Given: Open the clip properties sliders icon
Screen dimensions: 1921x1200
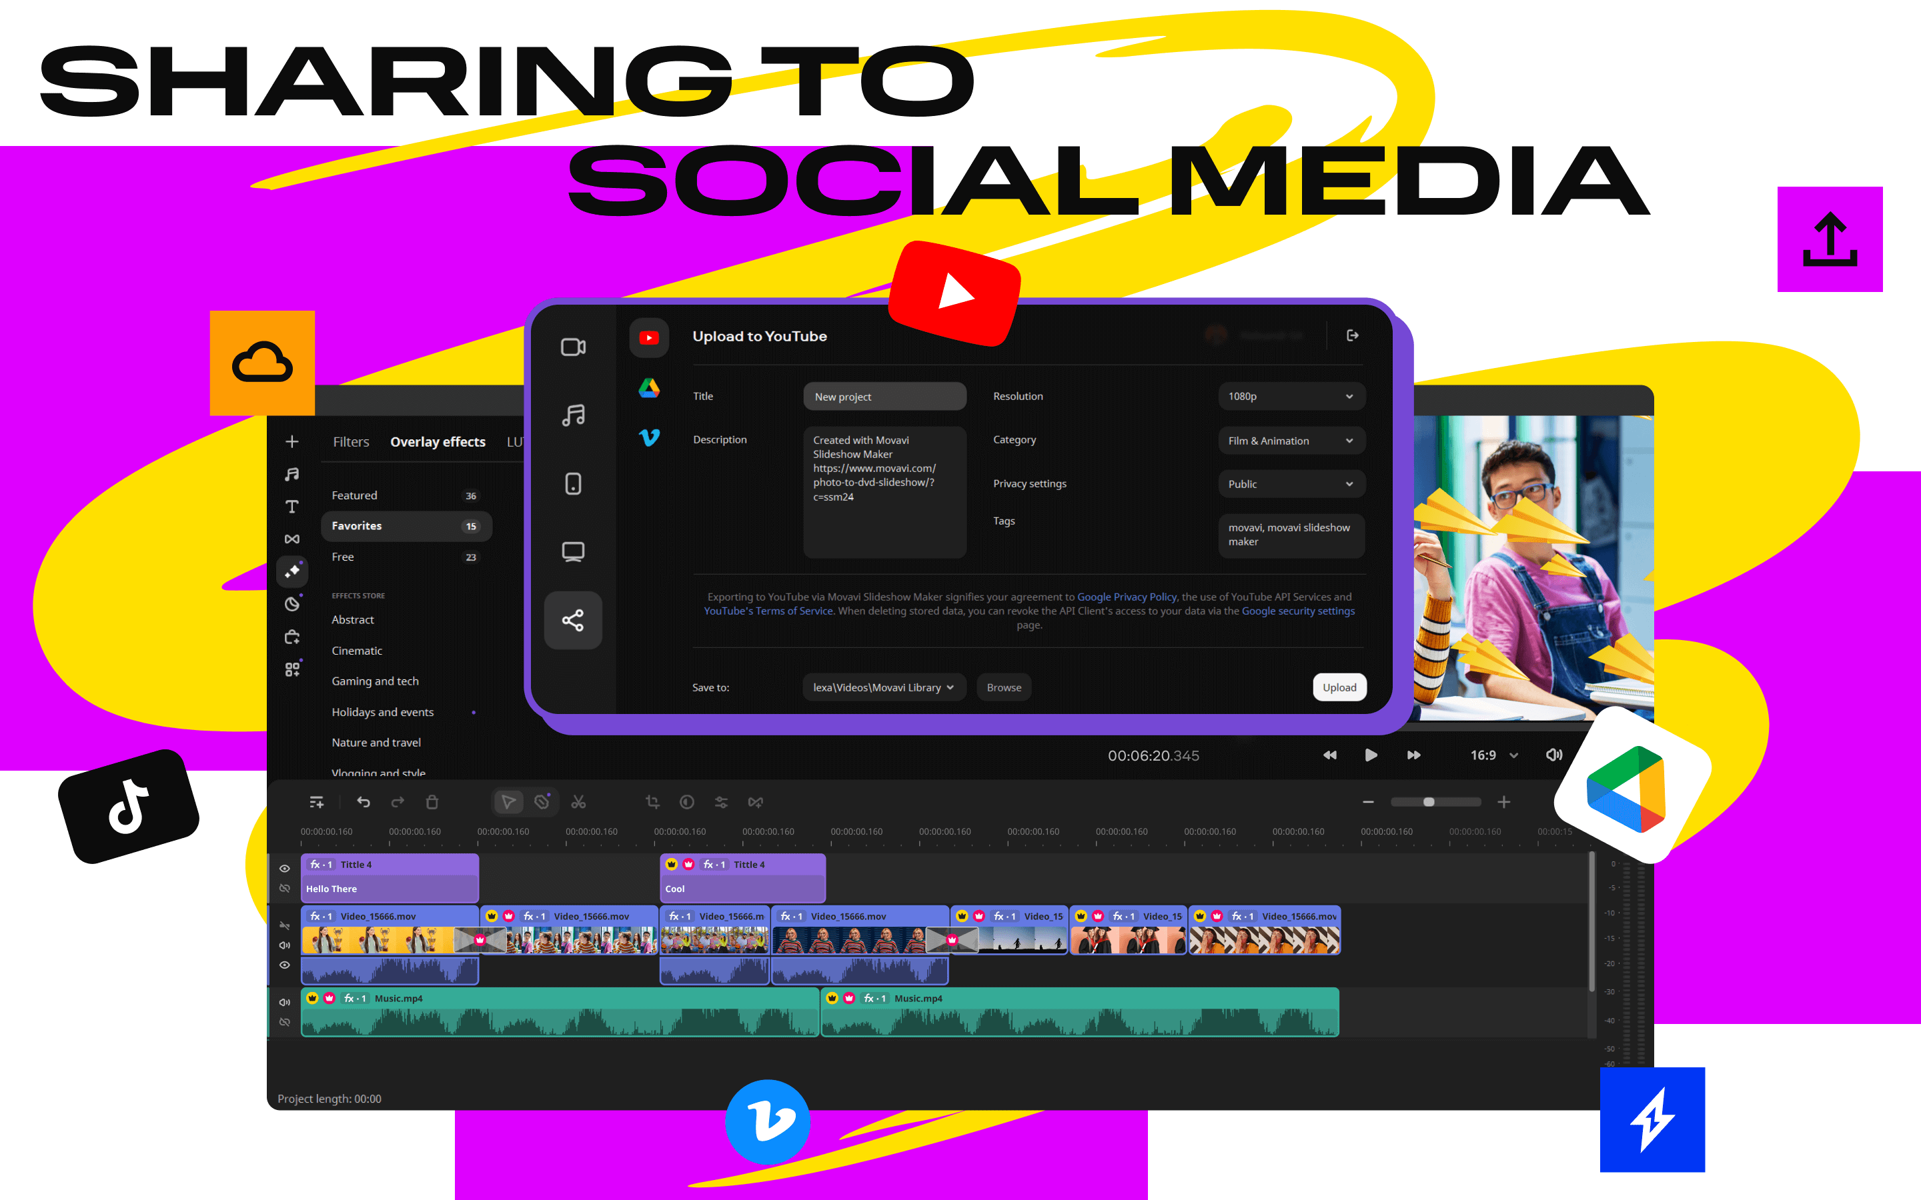Looking at the screenshot, I should tap(722, 803).
